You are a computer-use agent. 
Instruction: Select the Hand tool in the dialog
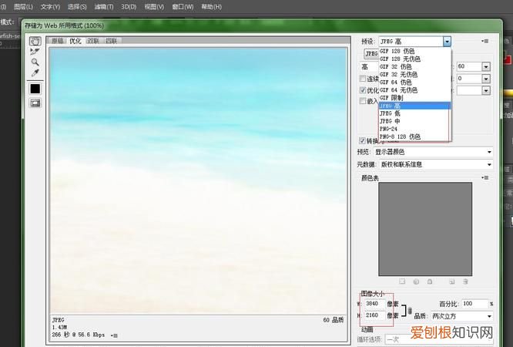tap(35, 41)
